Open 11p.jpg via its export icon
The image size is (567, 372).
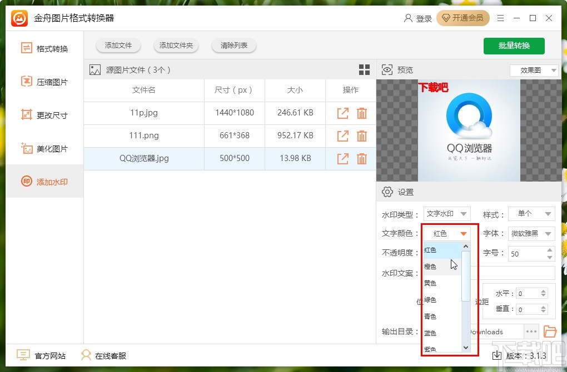point(342,113)
